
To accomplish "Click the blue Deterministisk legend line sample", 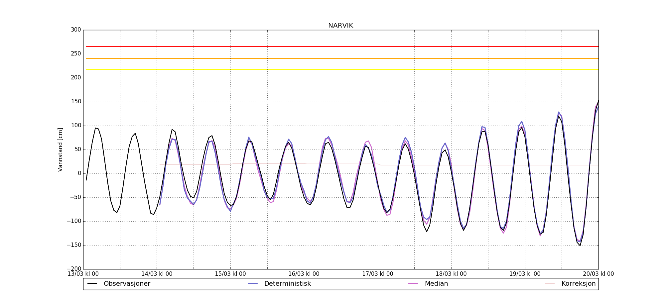I will (253, 284).
